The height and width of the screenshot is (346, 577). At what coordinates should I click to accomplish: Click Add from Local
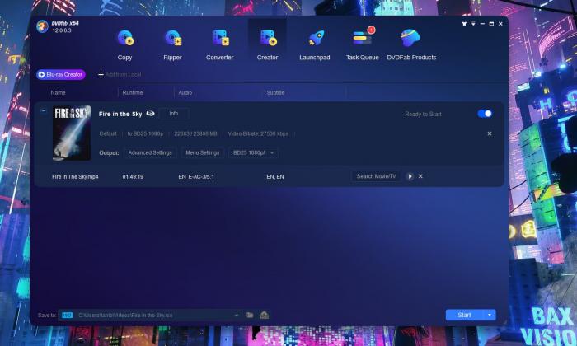(120, 75)
